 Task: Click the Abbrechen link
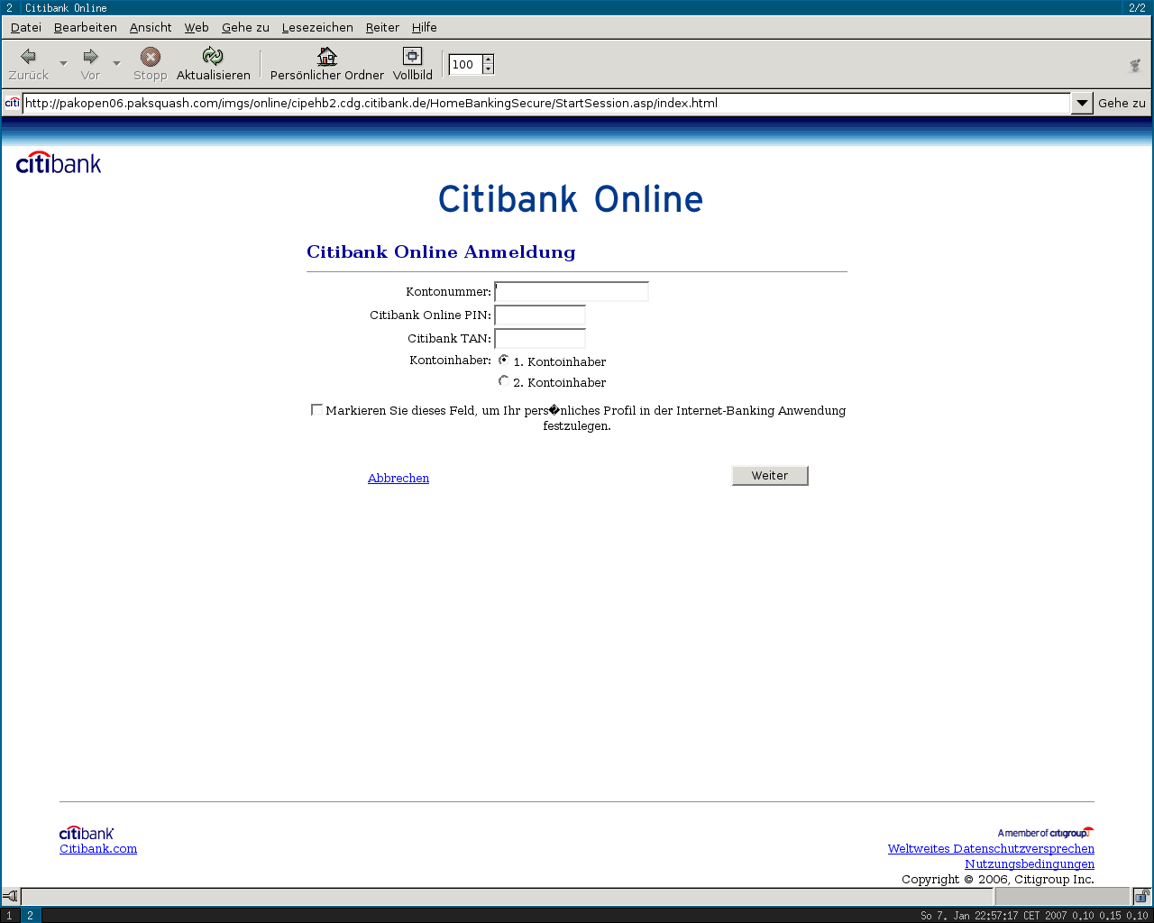coord(398,478)
